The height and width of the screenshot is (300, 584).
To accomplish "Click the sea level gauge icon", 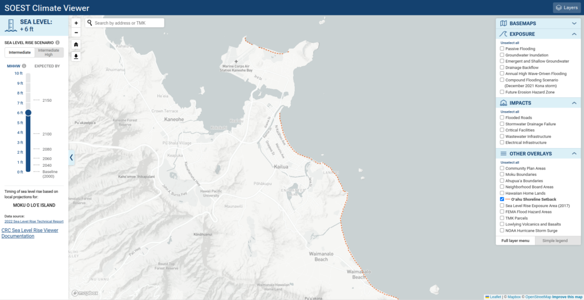I will point(10,26).
